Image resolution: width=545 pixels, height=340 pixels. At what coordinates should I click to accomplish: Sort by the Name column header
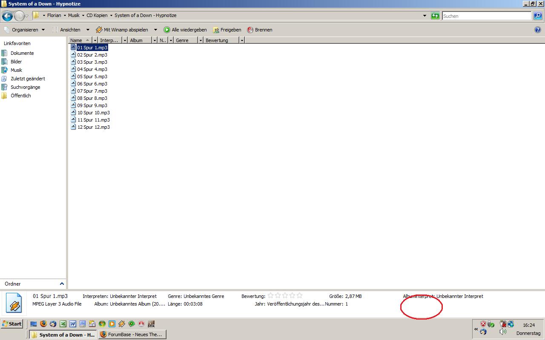(80, 40)
